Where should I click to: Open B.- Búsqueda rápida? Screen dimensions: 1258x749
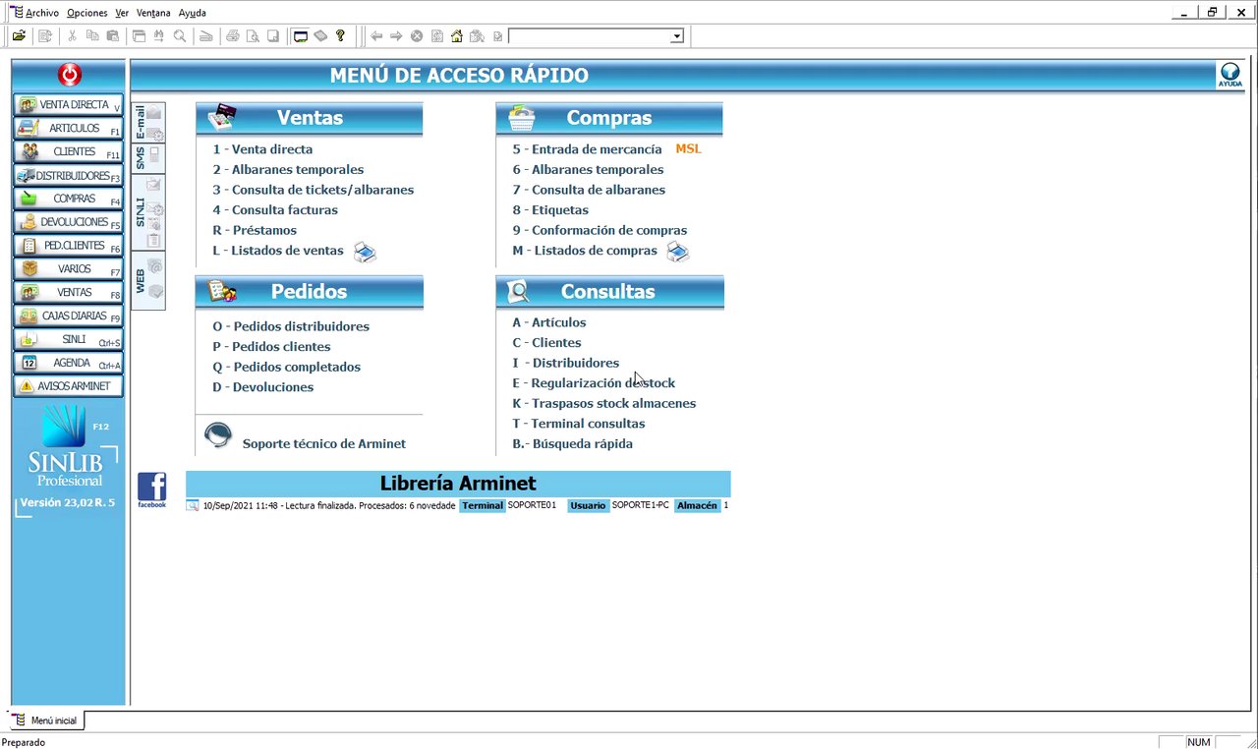[572, 443]
